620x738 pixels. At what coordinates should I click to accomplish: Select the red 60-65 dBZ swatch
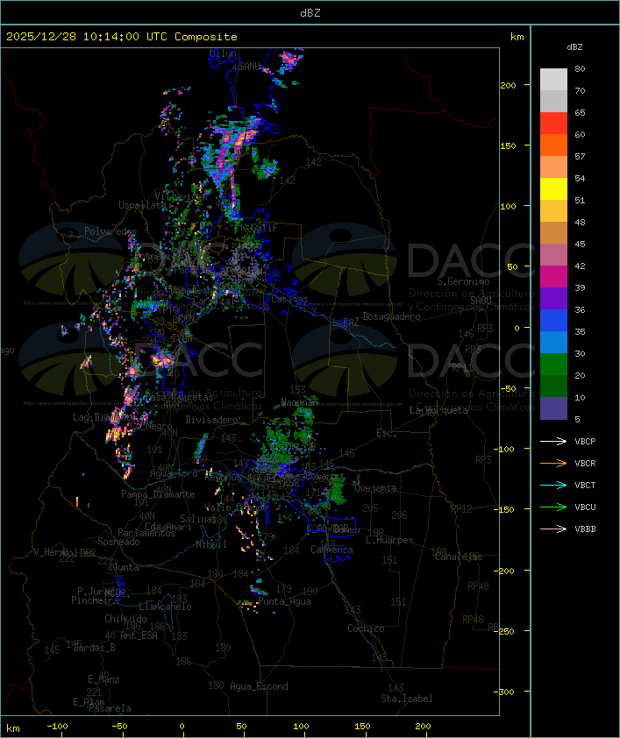pos(553,124)
